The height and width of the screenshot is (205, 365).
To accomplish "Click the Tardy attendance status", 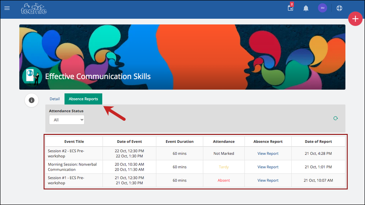I will 224,167.
